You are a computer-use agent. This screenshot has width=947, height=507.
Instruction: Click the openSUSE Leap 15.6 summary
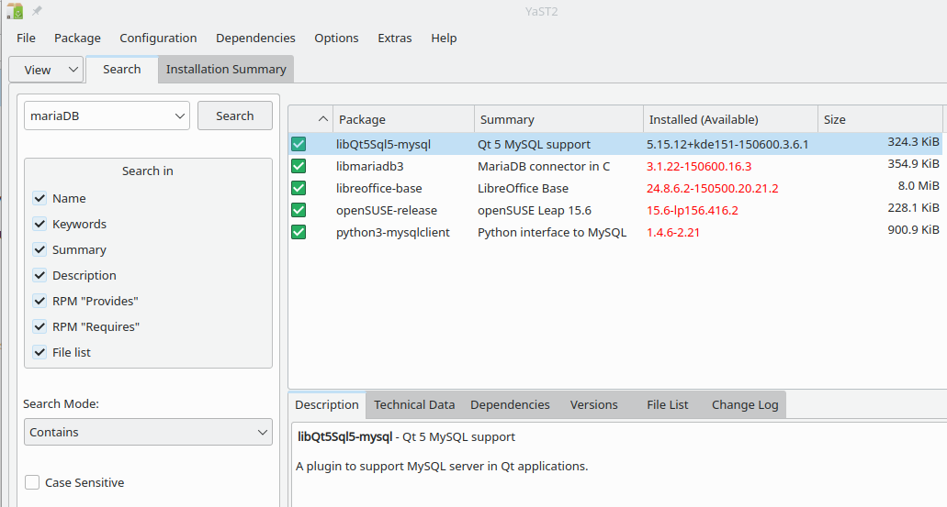(x=535, y=210)
